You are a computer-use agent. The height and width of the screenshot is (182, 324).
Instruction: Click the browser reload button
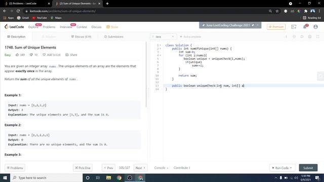[x=18, y=11]
